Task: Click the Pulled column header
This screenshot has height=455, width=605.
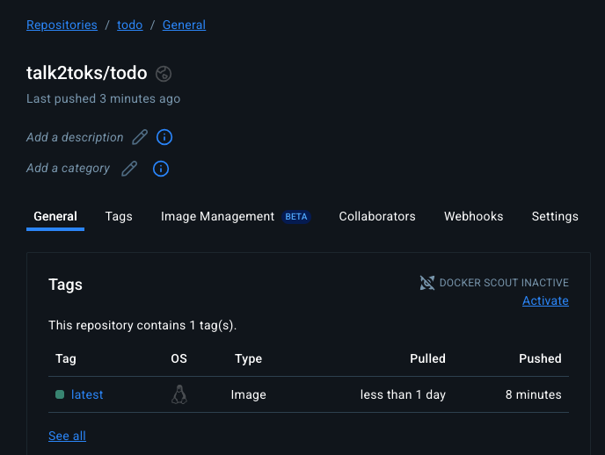Action: (x=428, y=358)
